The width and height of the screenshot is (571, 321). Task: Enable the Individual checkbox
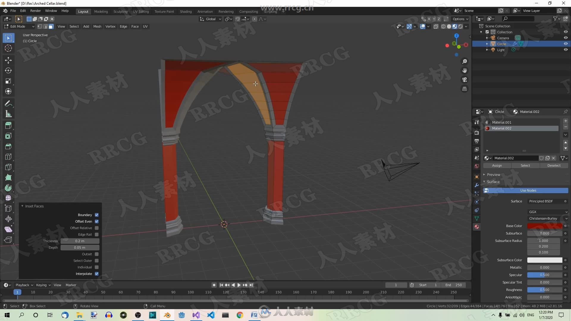click(97, 267)
